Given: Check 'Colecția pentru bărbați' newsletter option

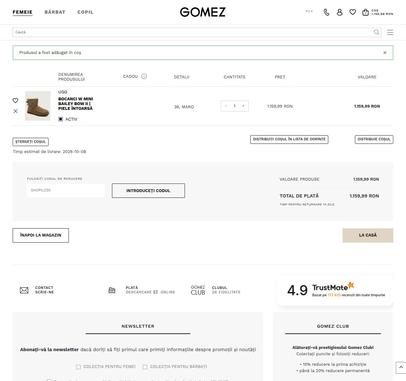Looking at the screenshot, I should [145, 367].
